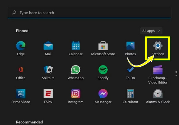Go to next pinned page dot
This screenshot has width=179, height=125.
point(176,75)
